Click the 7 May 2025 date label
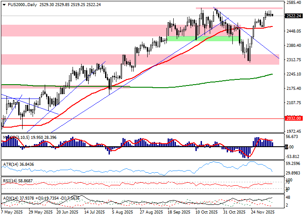 (x=12, y=213)
